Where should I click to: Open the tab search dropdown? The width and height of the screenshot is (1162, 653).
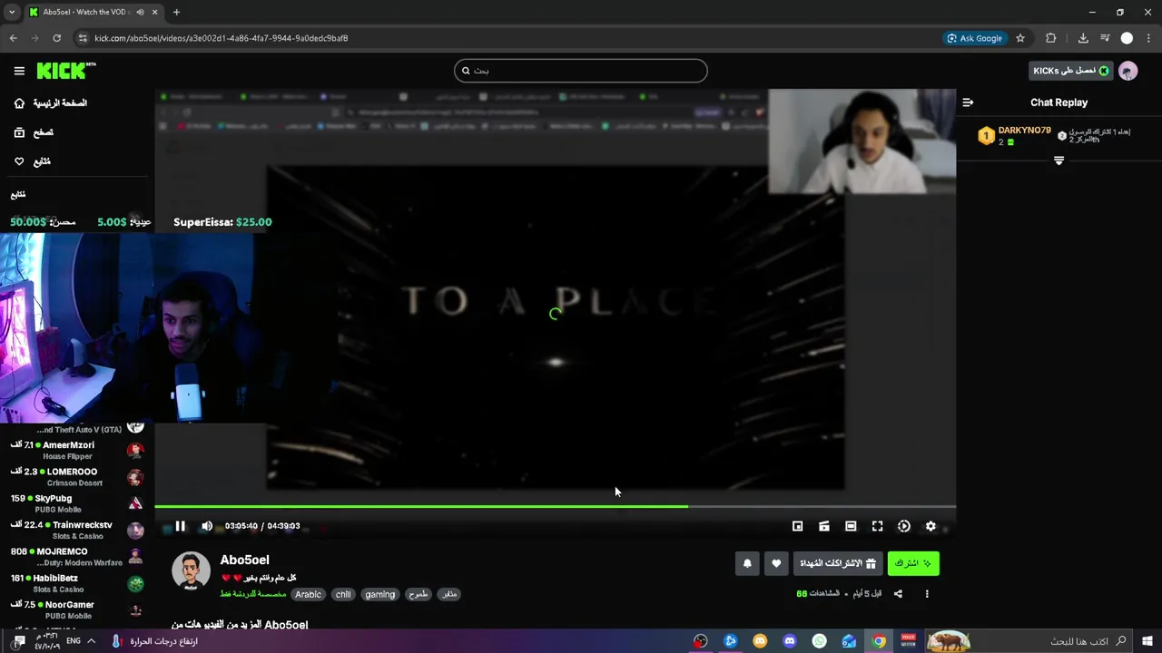coord(12,12)
